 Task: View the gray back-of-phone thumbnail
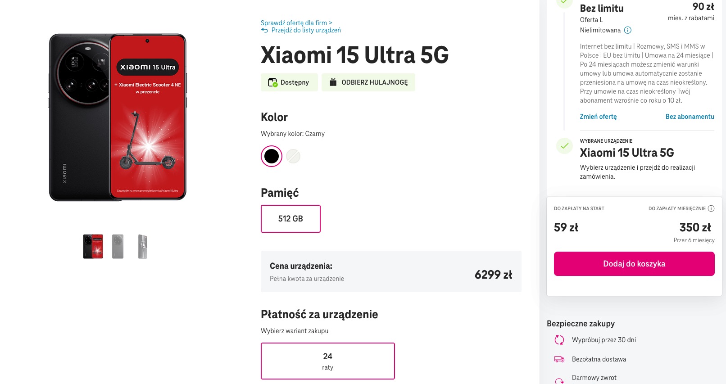click(x=118, y=246)
